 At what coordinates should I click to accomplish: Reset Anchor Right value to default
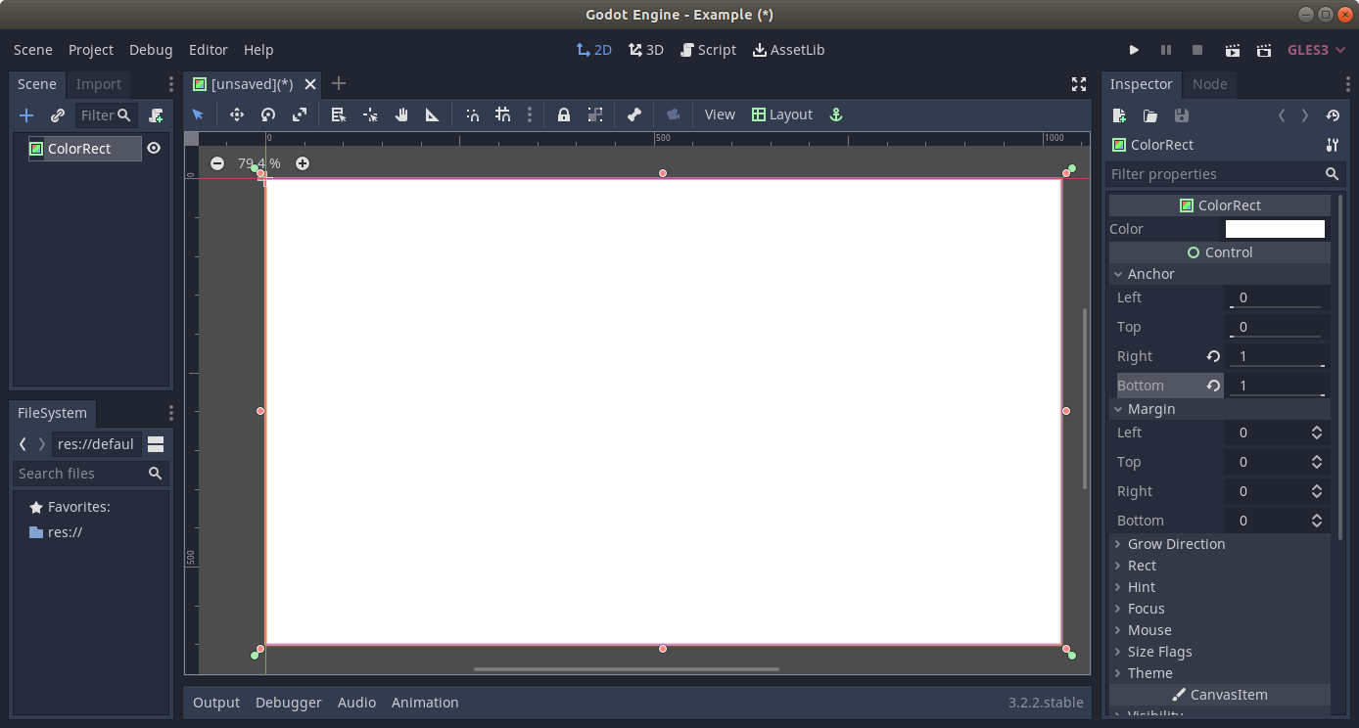(1213, 356)
